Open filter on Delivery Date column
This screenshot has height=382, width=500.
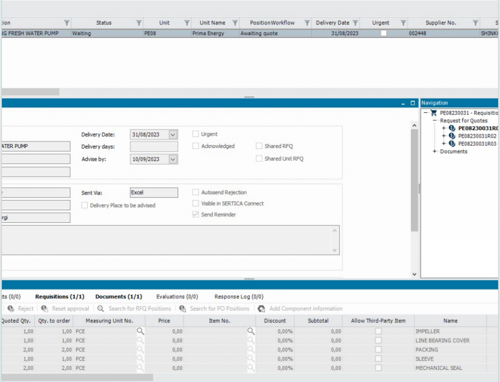(355, 23)
